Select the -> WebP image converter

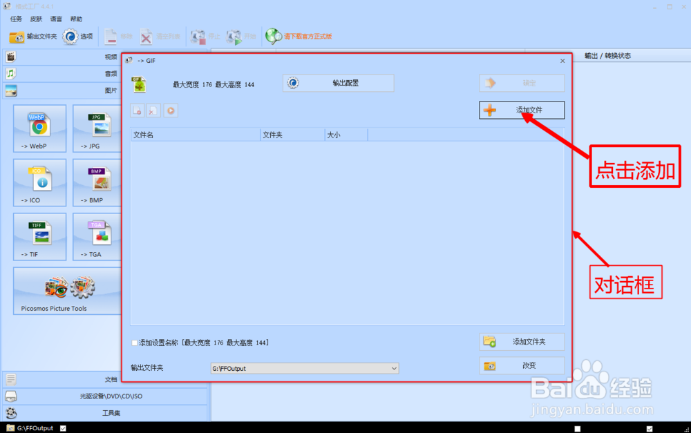(x=39, y=128)
